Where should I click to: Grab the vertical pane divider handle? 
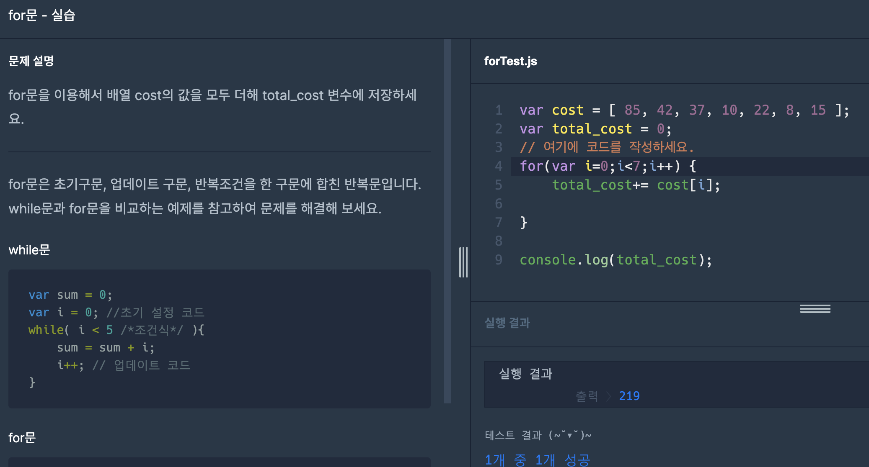[463, 262]
